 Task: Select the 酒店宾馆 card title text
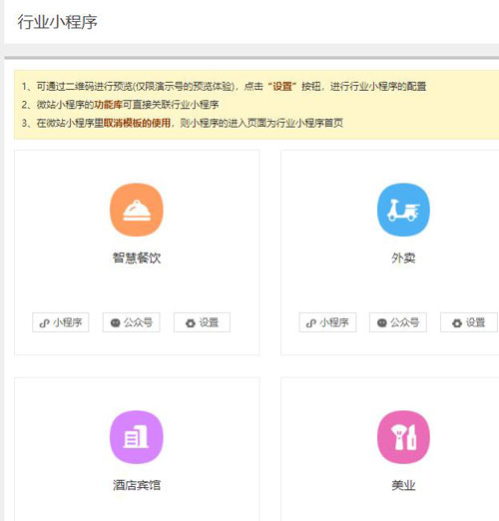tap(137, 485)
